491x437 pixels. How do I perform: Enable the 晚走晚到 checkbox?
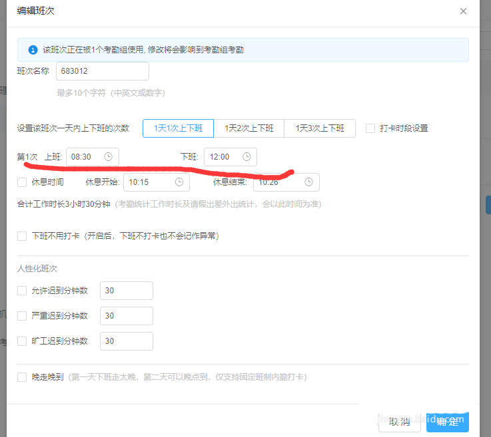click(x=22, y=377)
